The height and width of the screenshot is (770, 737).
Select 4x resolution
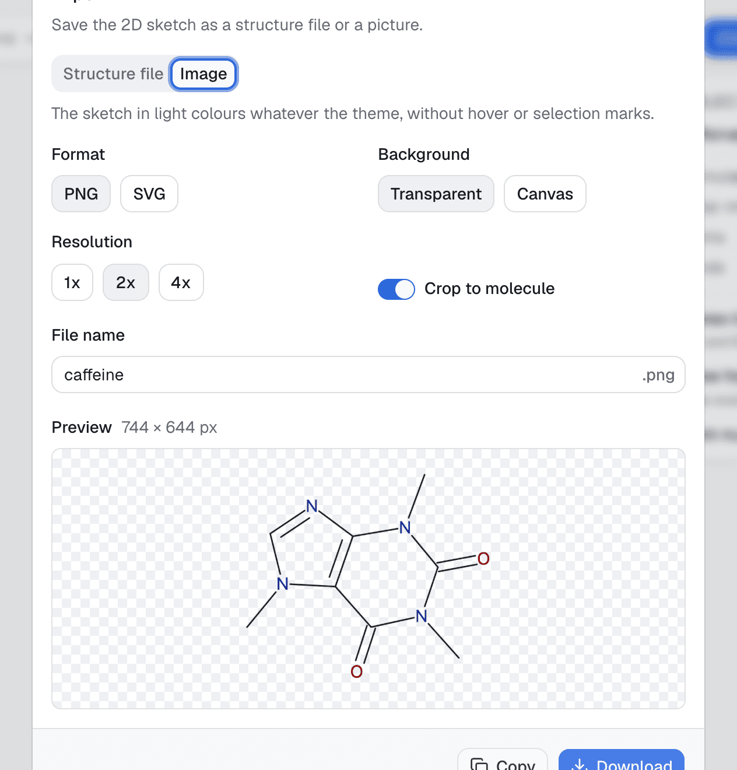[181, 282]
